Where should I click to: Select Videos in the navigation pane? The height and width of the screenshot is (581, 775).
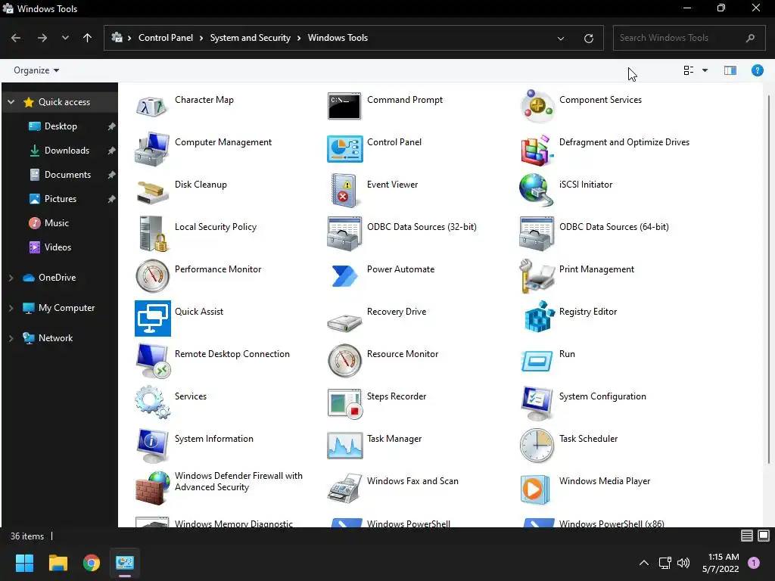tap(58, 247)
